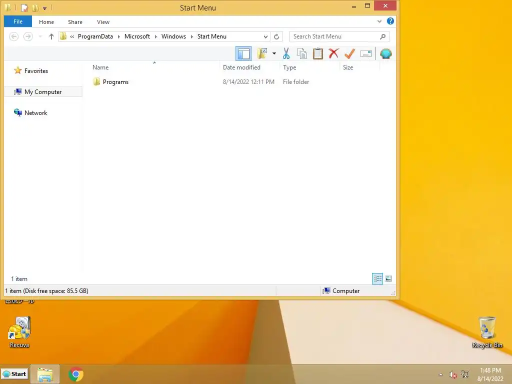Click the taskbar clock 1:48 PM
Viewport: 512px width, 384px height.
tap(490, 370)
